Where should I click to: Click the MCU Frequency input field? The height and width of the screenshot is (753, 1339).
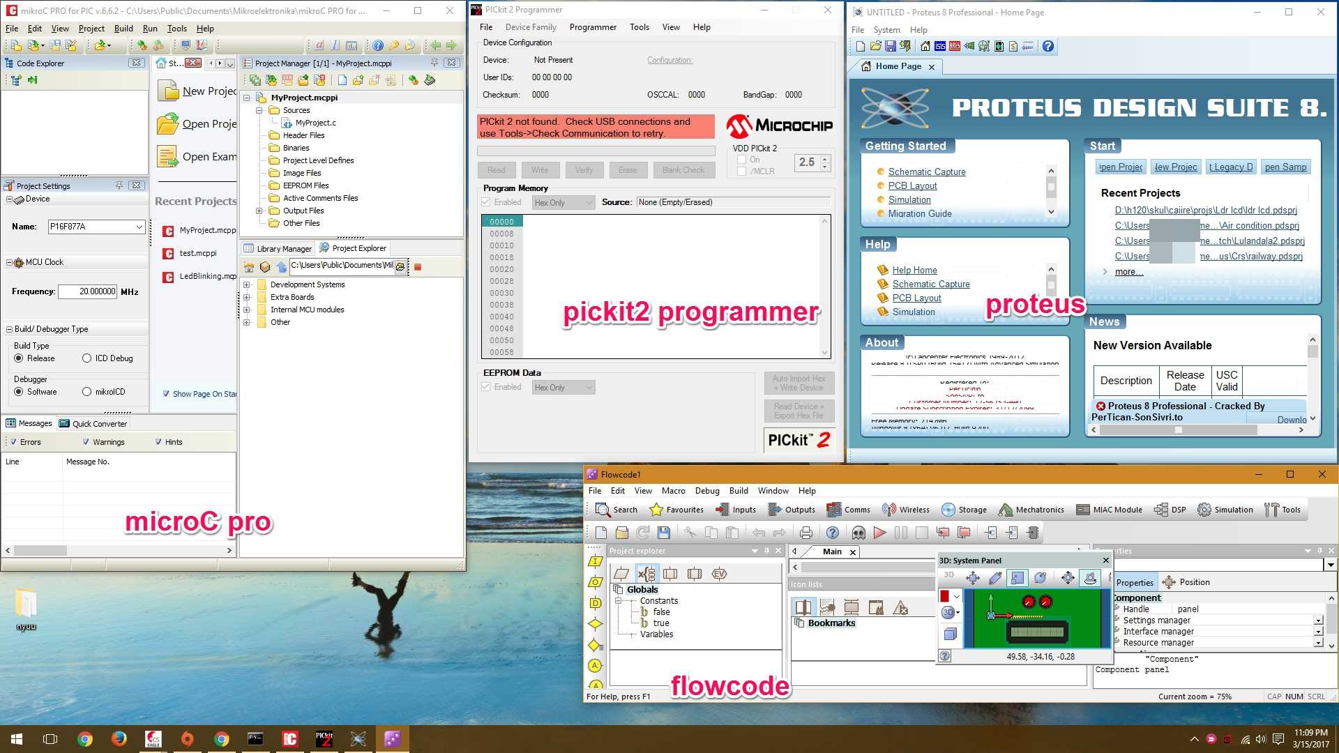point(87,291)
